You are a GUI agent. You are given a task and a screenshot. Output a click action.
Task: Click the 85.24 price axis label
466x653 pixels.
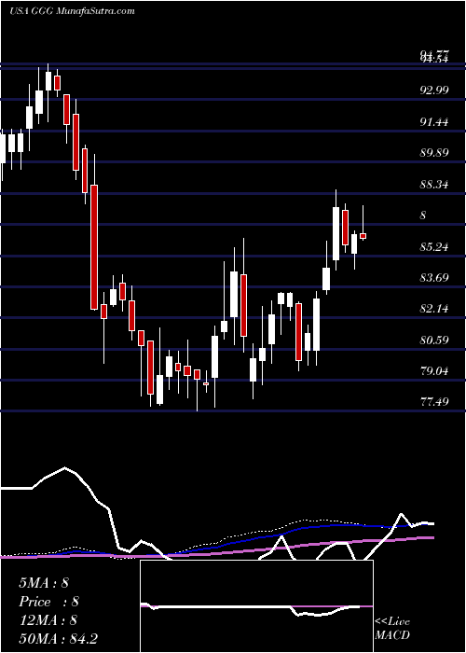(434, 247)
